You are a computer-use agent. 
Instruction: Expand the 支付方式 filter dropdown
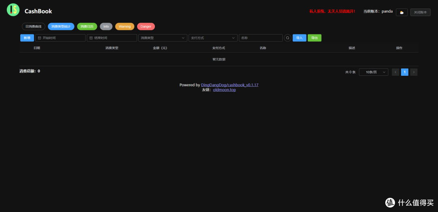[213, 38]
